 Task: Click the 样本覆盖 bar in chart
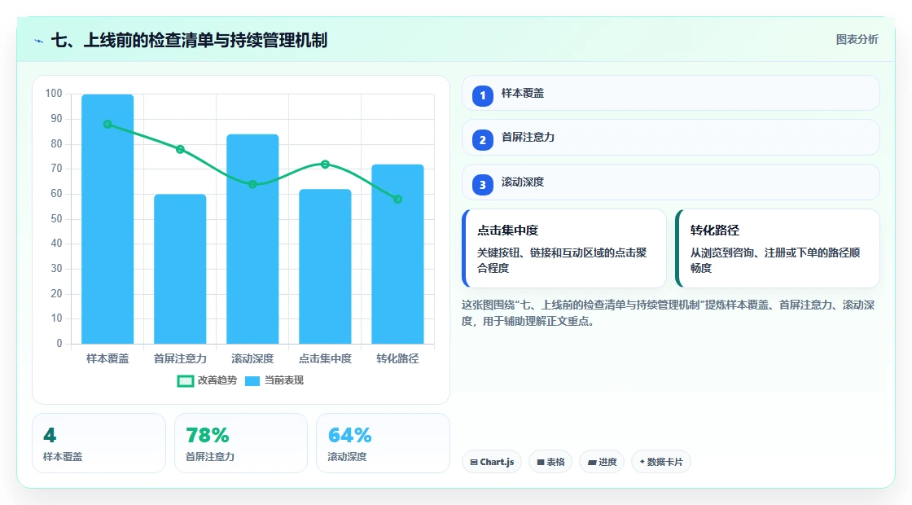(107, 219)
